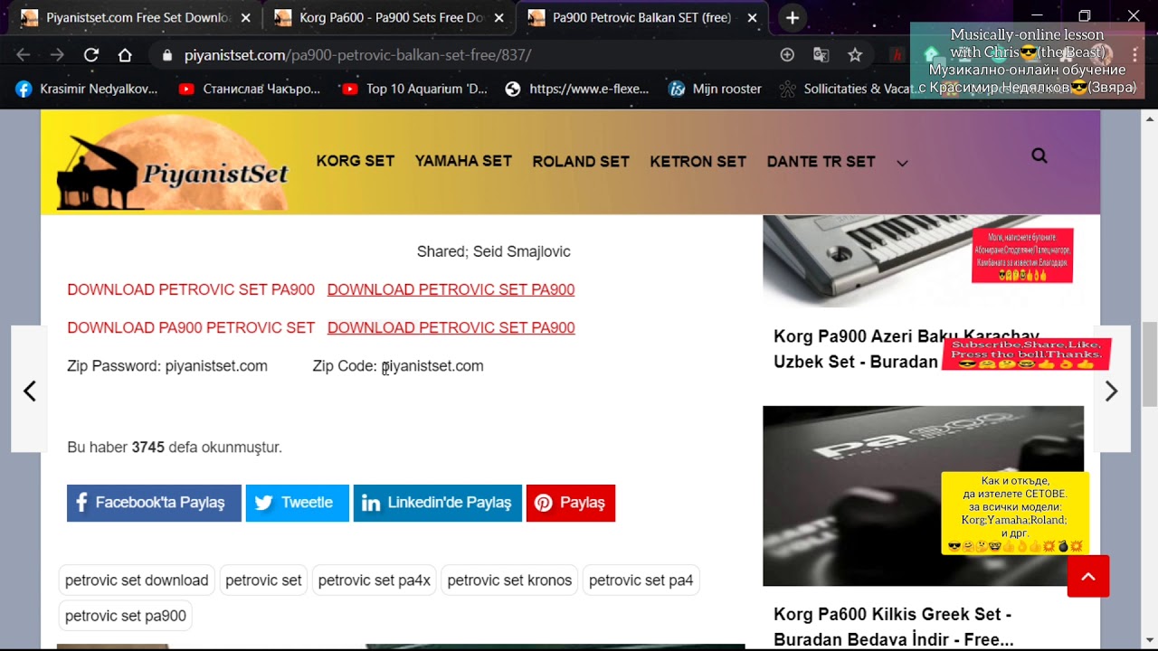This screenshot has height=651, width=1158.
Task: Select 'Zip Code: piyanistset.com' text
Action: (398, 365)
